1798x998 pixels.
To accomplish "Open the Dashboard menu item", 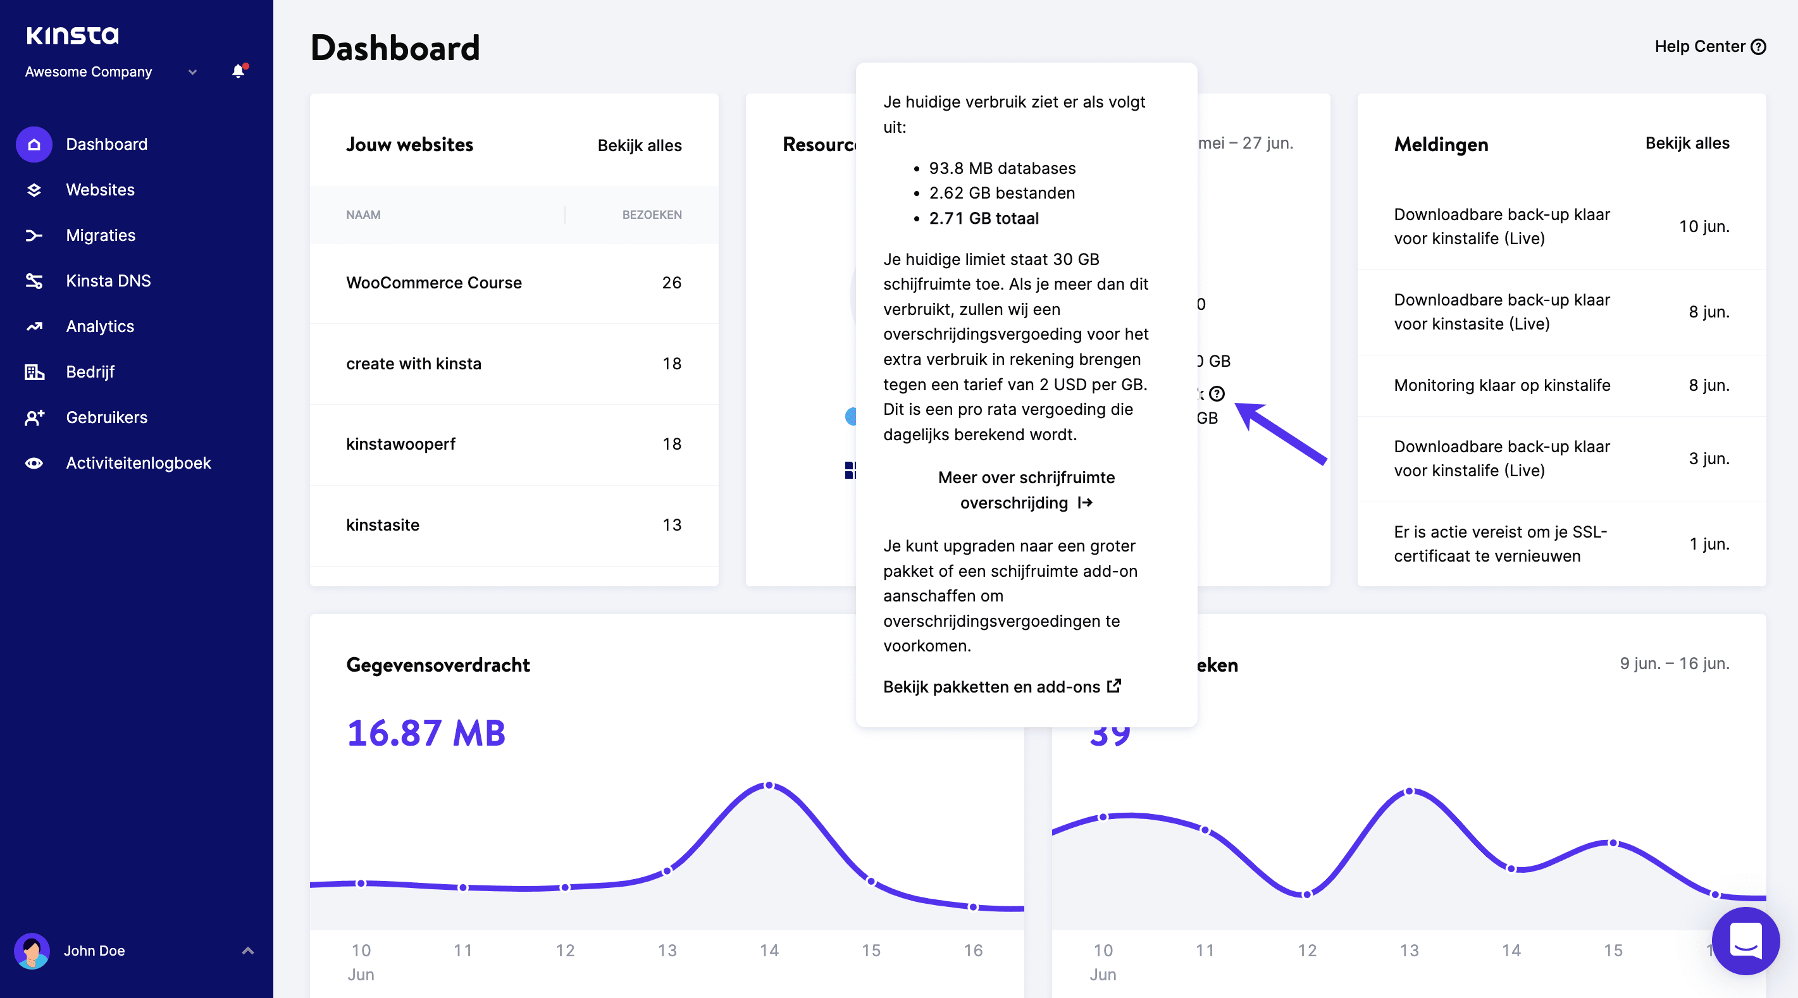I will pos(107,144).
